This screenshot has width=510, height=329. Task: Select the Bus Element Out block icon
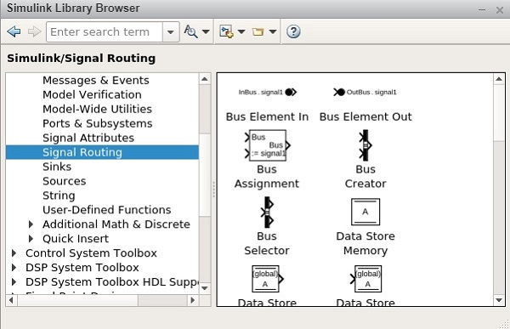click(365, 92)
